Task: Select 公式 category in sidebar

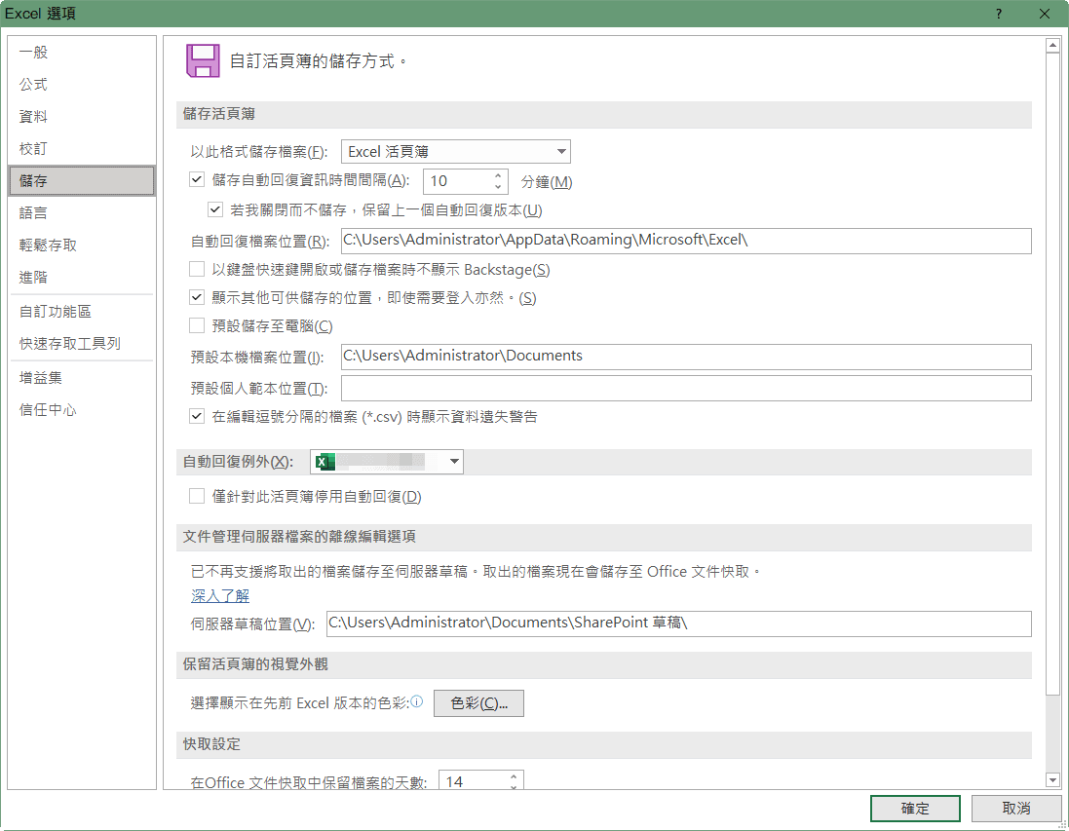Action: 81,84
